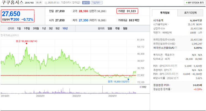Click help icon next to 외국인소진율
Viewport: 206px width, 111px height.
click(176, 48)
